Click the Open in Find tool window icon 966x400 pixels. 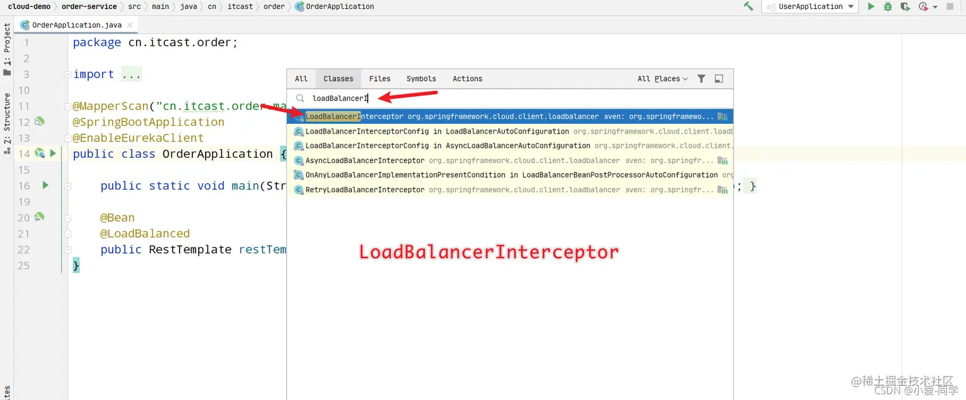[x=719, y=79]
